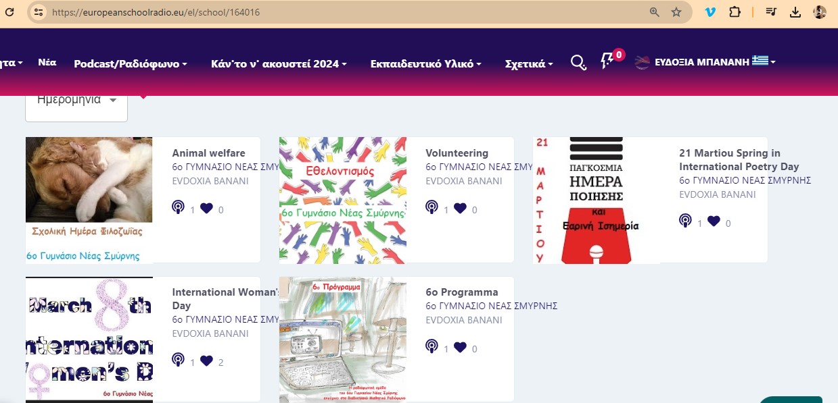The height and width of the screenshot is (403, 838).
Task: Click the podcast listens icon on Volunteering card
Action: click(x=432, y=208)
